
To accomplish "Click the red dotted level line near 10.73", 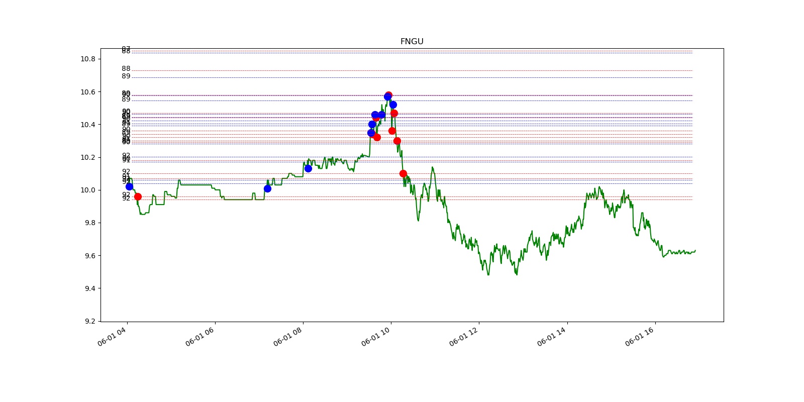I will click(412, 70).
